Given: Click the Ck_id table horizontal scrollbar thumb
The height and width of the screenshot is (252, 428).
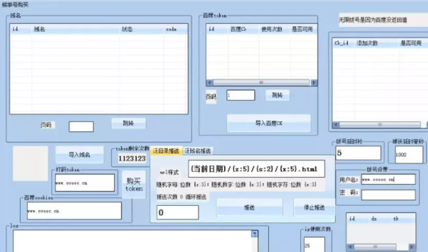Looking at the screenshot, I should 380,124.
